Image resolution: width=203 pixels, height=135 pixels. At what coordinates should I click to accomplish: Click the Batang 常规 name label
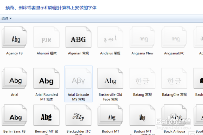pyautogui.click(x=142, y=94)
